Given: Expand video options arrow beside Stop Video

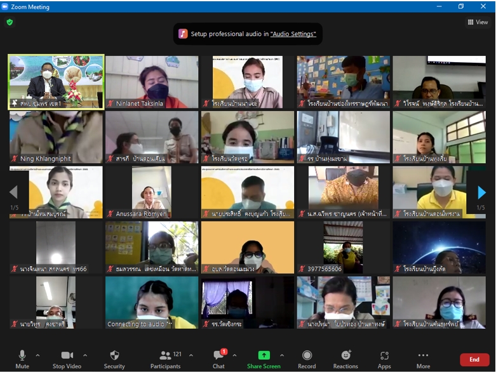Looking at the screenshot, I should (85, 355).
